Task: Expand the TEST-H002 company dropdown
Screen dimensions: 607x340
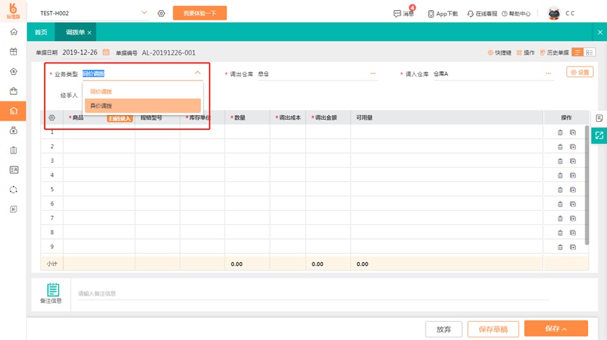Action: click(x=144, y=13)
